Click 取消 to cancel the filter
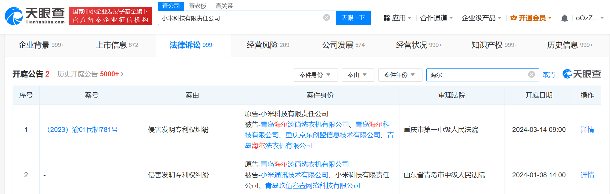This screenshot has width=610, height=194. (549, 75)
